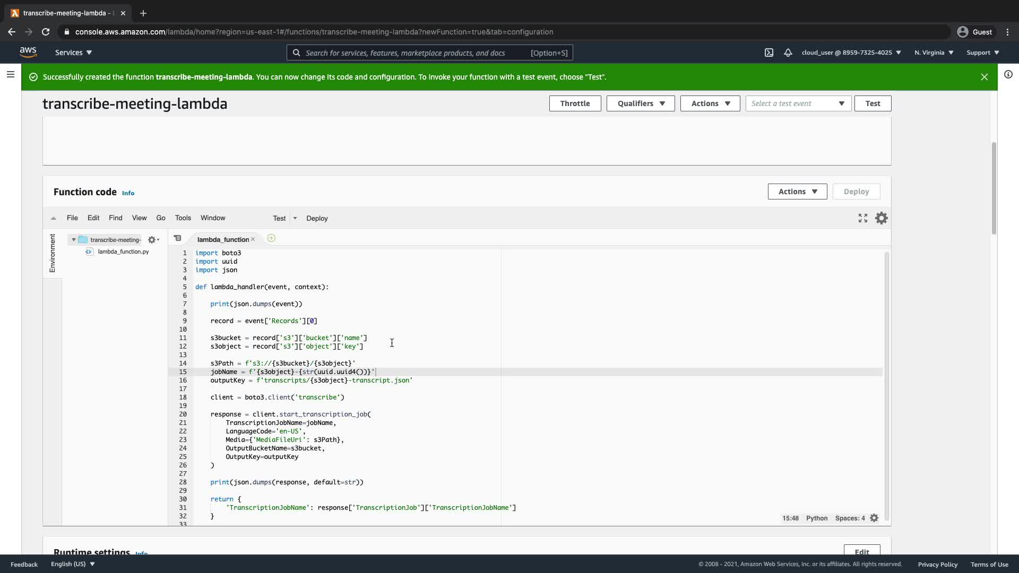Viewport: 1019px width, 573px height.
Task: Click the new tab plus icon in the editor
Action: tap(271, 238)
